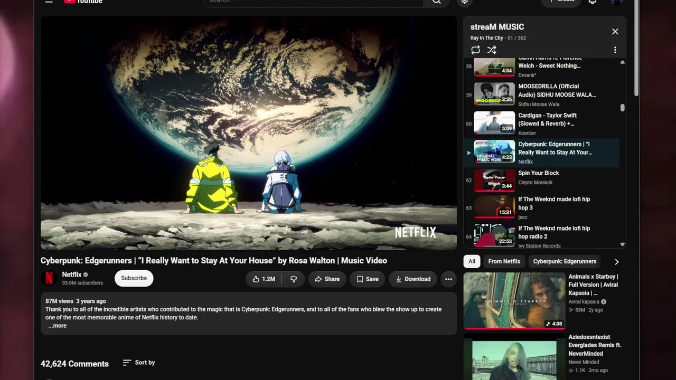Click the playlist scrollbar thumb
The width and height of the screenshot is (676, 380).
click(622, 108)
